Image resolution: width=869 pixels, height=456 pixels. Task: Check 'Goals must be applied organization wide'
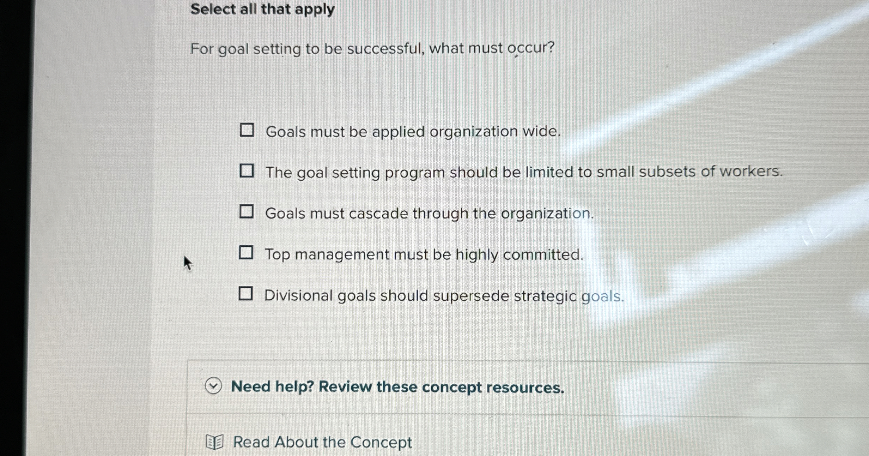247,131
